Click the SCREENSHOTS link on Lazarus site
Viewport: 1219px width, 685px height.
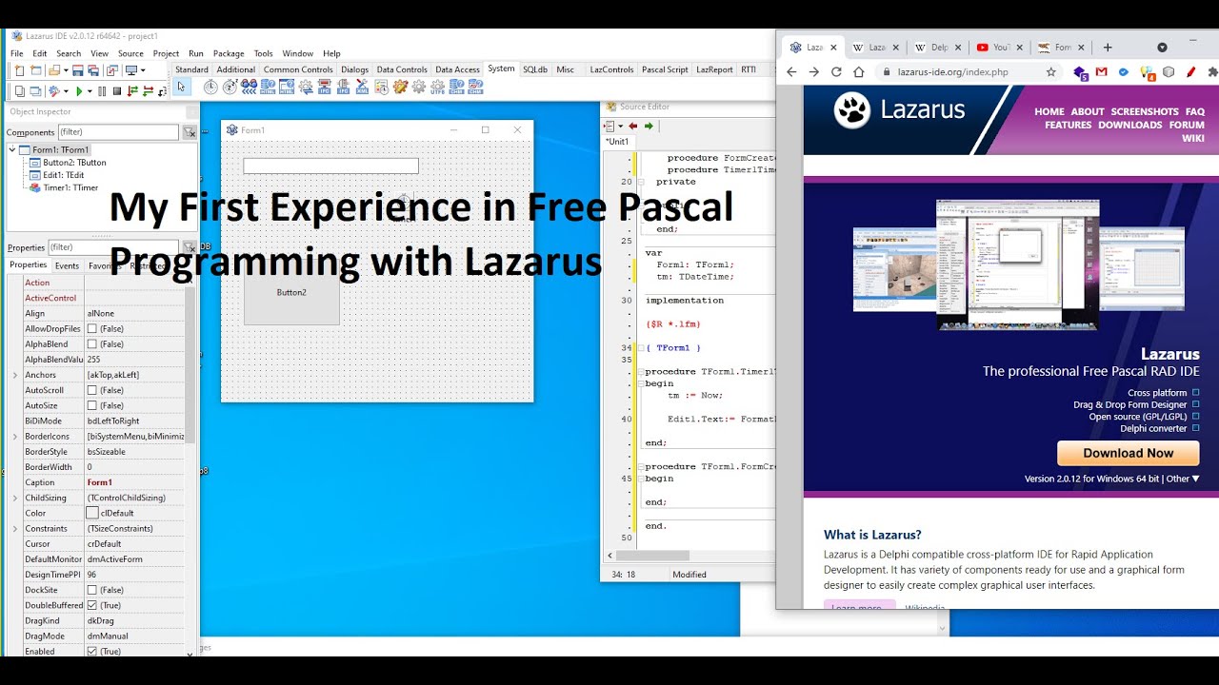tap(1145, 111)
